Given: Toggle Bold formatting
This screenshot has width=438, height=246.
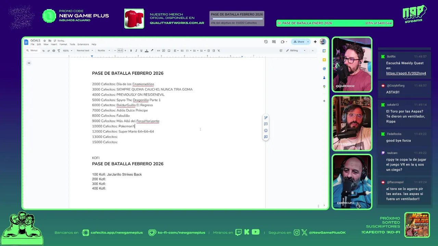Looking at the screenshot, I should 131,51.
